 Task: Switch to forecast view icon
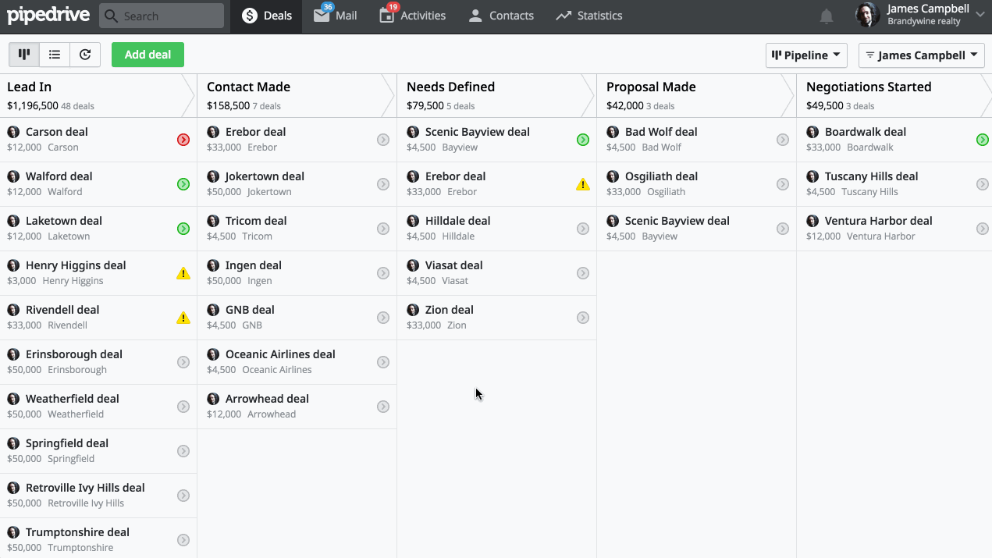(85, 55)
